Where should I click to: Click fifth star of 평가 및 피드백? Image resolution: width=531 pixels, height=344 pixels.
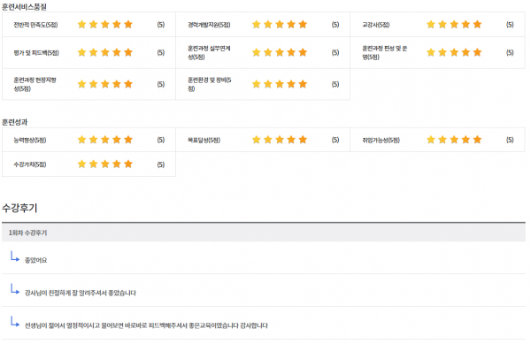(128, 52)
